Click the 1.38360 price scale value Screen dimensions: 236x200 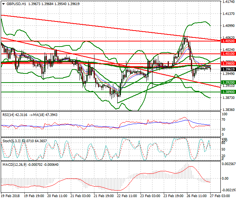click(x=228, y=110)
